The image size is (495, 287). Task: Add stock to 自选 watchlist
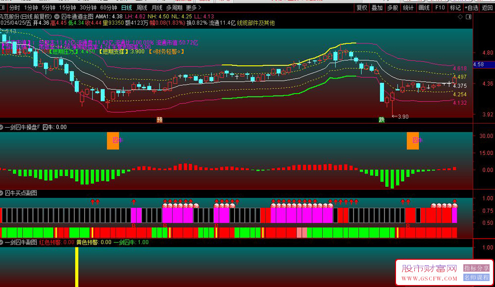472,7
